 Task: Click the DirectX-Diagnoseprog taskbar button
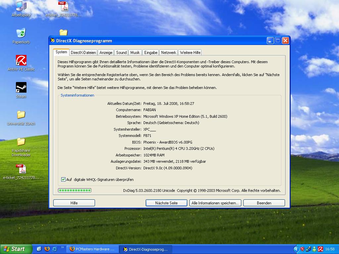[x=146, y=249]
